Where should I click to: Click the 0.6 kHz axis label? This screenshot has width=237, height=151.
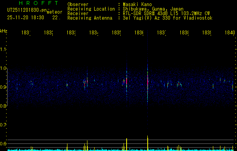(x=3, y=143)
